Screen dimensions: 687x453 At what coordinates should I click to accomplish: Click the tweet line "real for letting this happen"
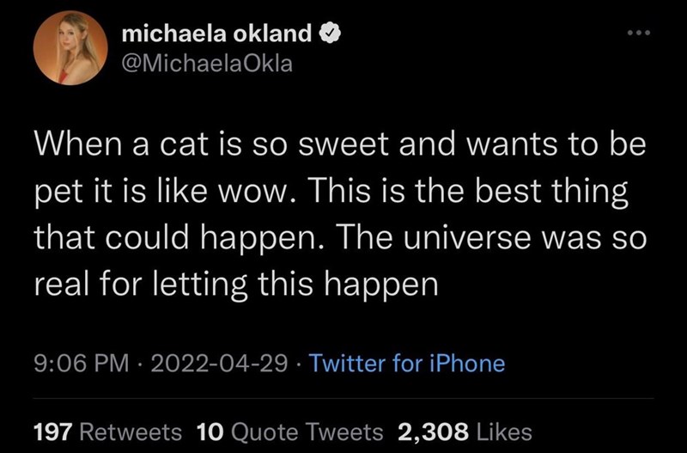click(x=235, y=282)
